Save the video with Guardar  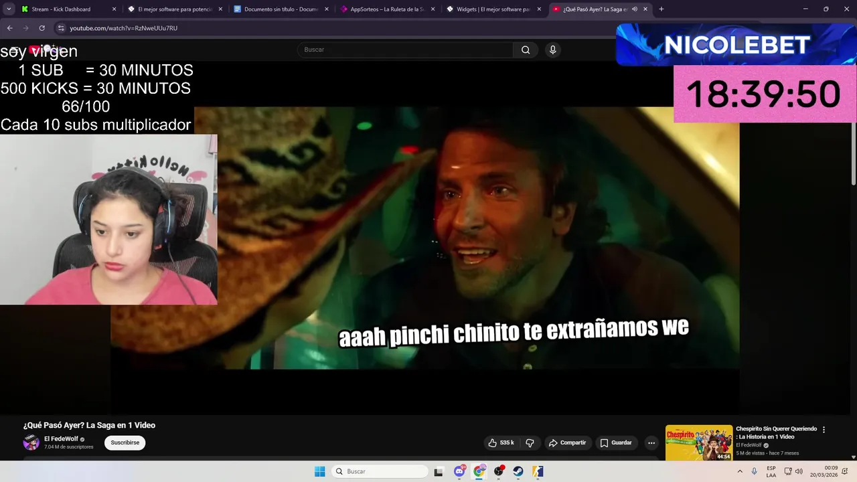click(x=616, y=443)
